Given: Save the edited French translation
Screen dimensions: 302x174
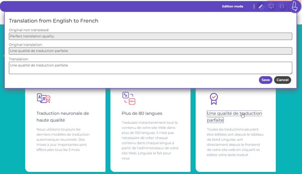Looking at the screenshot, I should (265, 80).
